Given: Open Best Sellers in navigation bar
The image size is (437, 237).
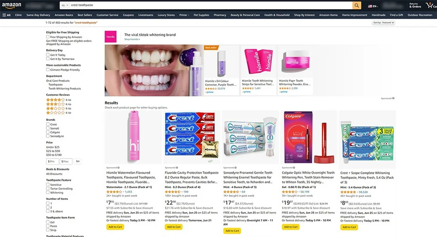Looking at the screenshot, I should click(85, 15).
